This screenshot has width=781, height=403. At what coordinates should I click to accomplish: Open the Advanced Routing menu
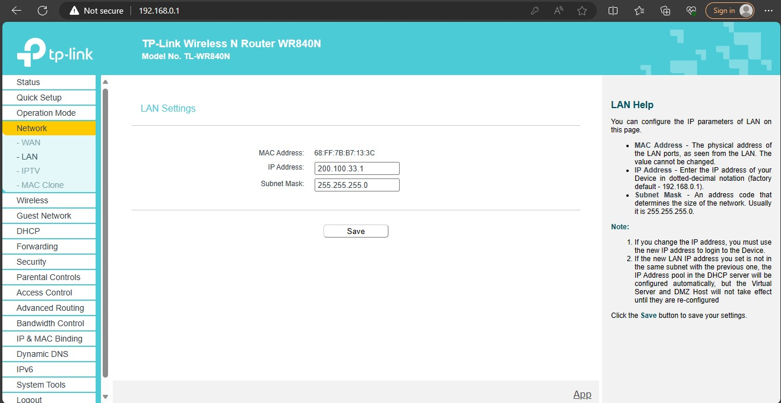(x=49, y=308)
